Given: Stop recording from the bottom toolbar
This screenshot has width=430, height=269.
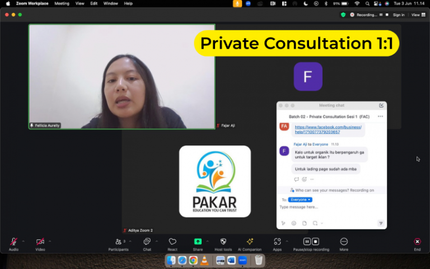Looking at the screenshot, I should point(316,242).
